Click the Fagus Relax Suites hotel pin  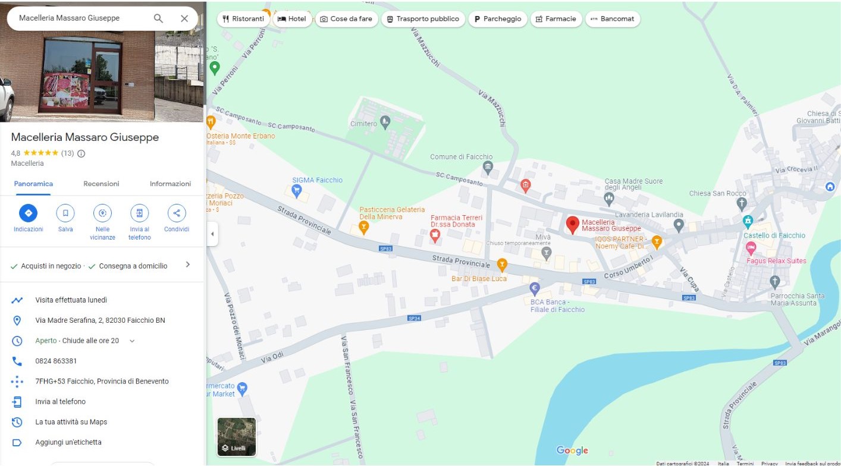751,247
